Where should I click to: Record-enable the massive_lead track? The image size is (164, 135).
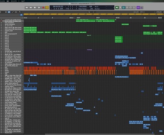click(x=1, y=31)
